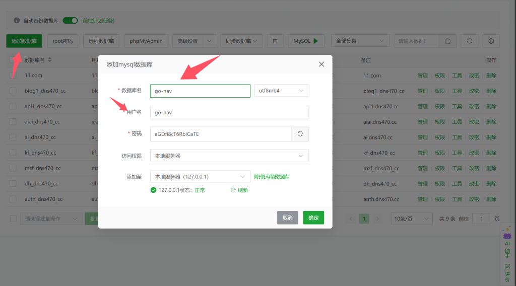The width and height of the screenshot is (516, 286).
Task: Click 工具 for the api1.dns470.cc row
Action: tap(457, 106)
